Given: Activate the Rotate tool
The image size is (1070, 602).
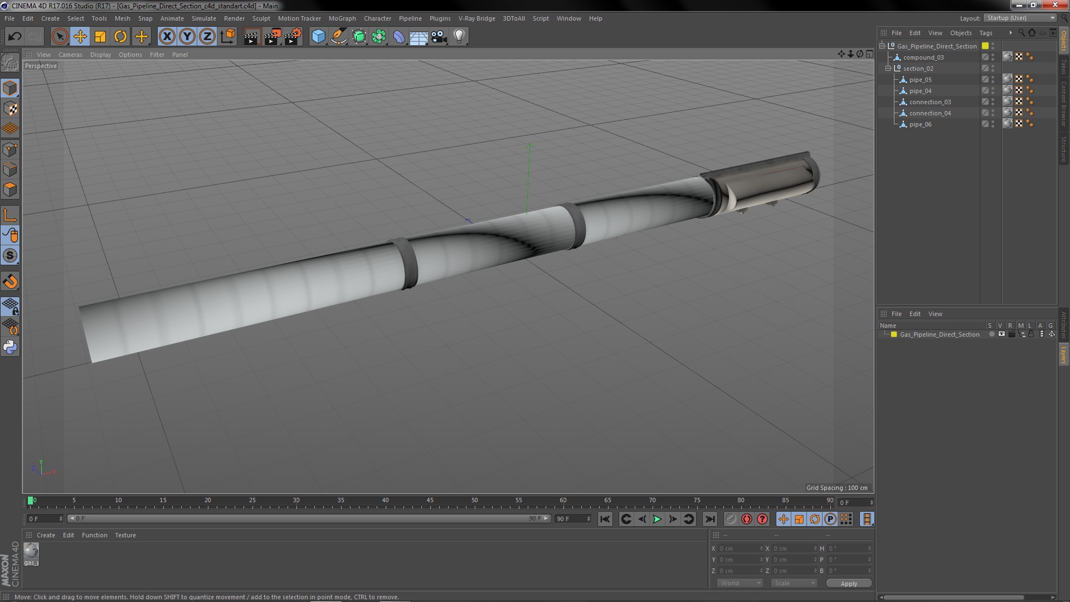Looking at the screenshot, I should point(120,37).
